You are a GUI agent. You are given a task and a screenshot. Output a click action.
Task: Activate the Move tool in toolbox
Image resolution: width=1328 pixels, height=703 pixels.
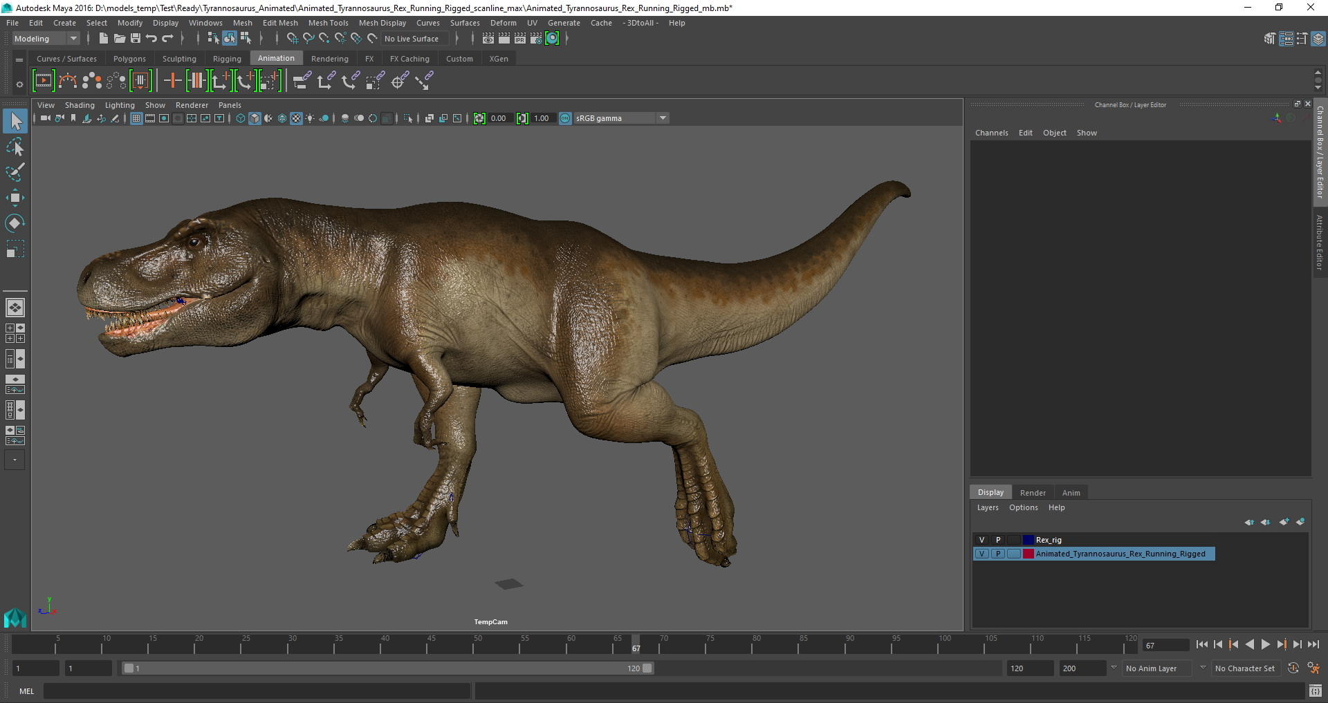coord(15,198)
